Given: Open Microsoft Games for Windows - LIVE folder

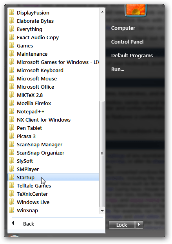Looking at the screenshot, I should [x=53, y=62].
